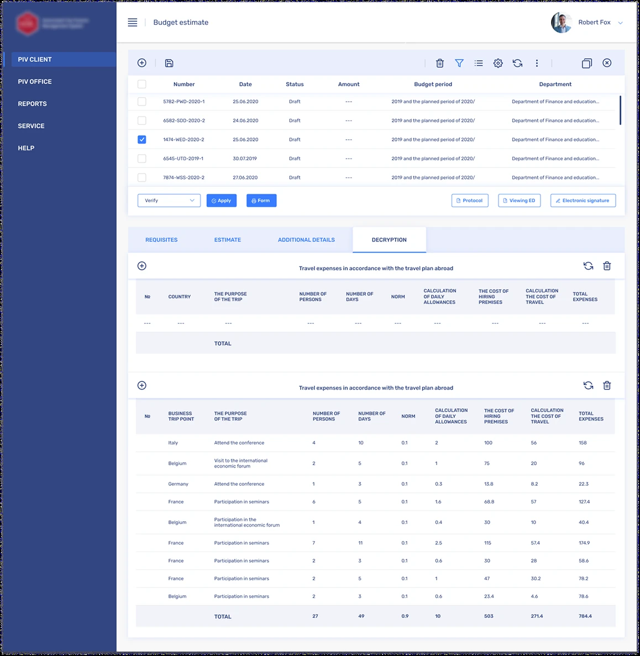Check the 7874-WSS-2020-2 row checkbox
640x656 pixels.
coord(142,177)
